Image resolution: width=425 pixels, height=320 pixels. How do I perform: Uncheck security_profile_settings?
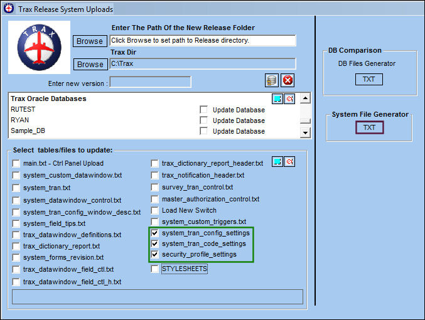pyautogui.click(x=155, y=254)
